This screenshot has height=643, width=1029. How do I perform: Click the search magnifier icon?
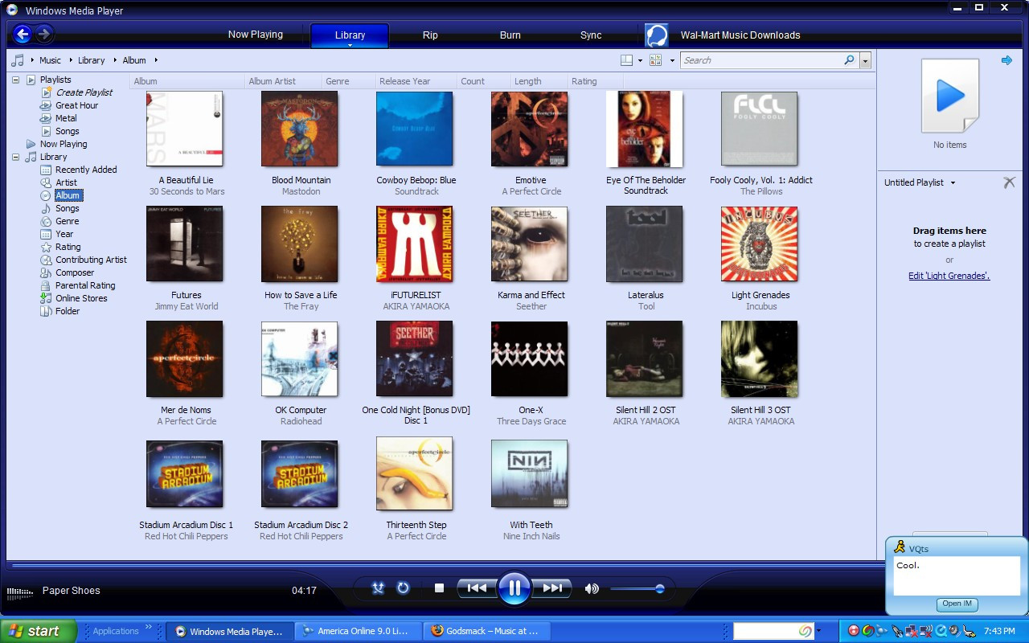coord(849,60)
